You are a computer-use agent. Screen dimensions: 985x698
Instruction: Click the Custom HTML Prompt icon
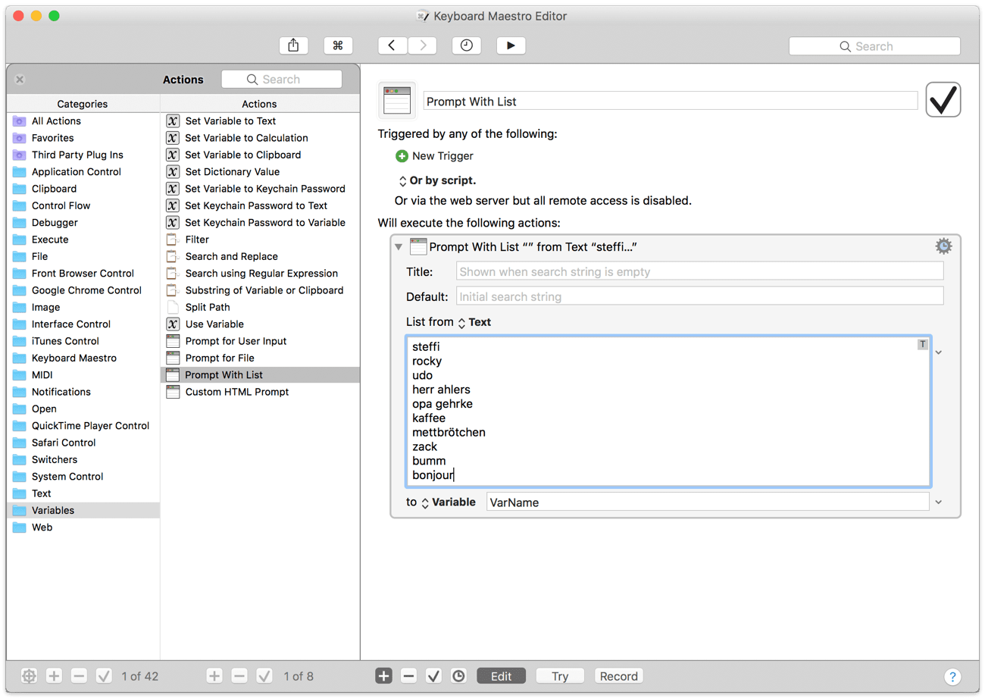(x=172, y=392)
